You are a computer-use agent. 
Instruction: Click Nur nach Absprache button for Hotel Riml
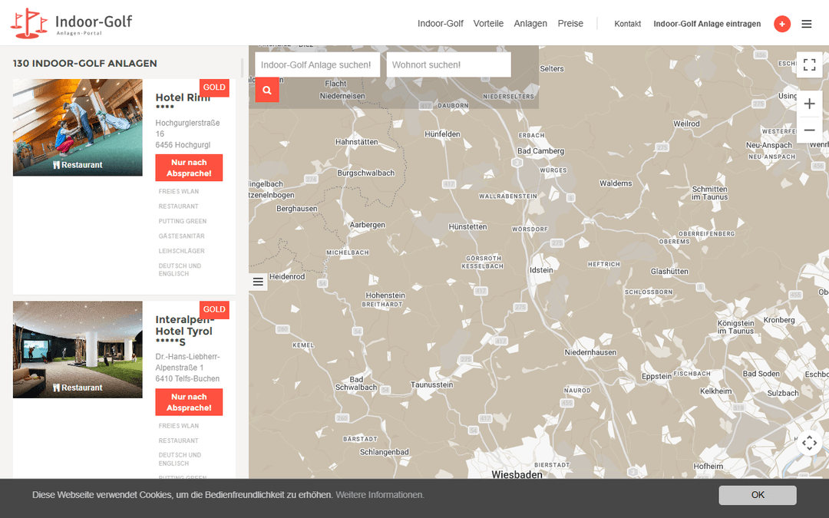(x=189, y=167)
